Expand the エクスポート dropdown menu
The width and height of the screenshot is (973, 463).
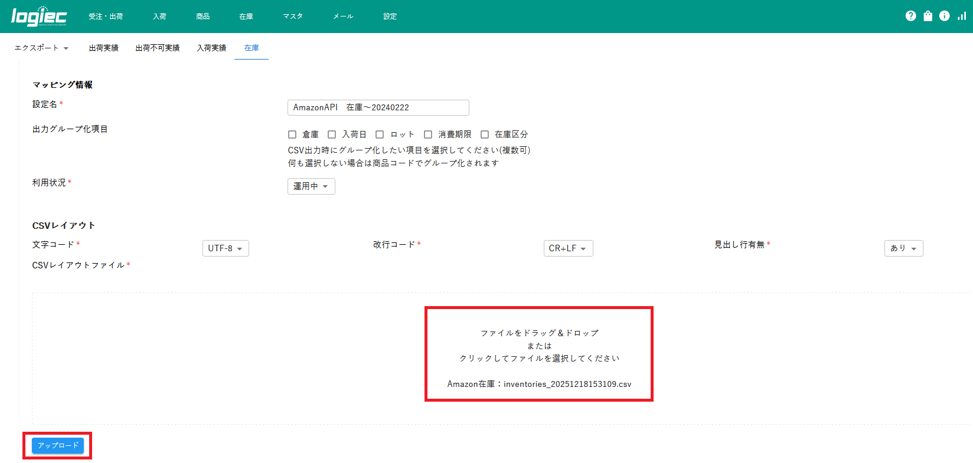point(41,48)
